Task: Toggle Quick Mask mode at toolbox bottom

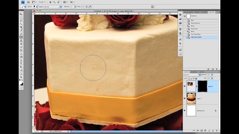Action: (21, 87)
